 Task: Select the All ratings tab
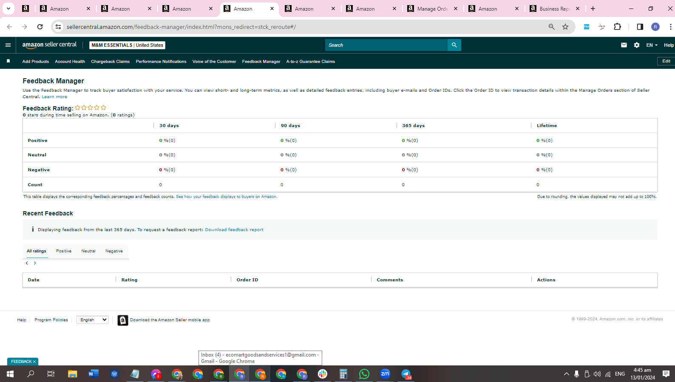coord(37,251)
